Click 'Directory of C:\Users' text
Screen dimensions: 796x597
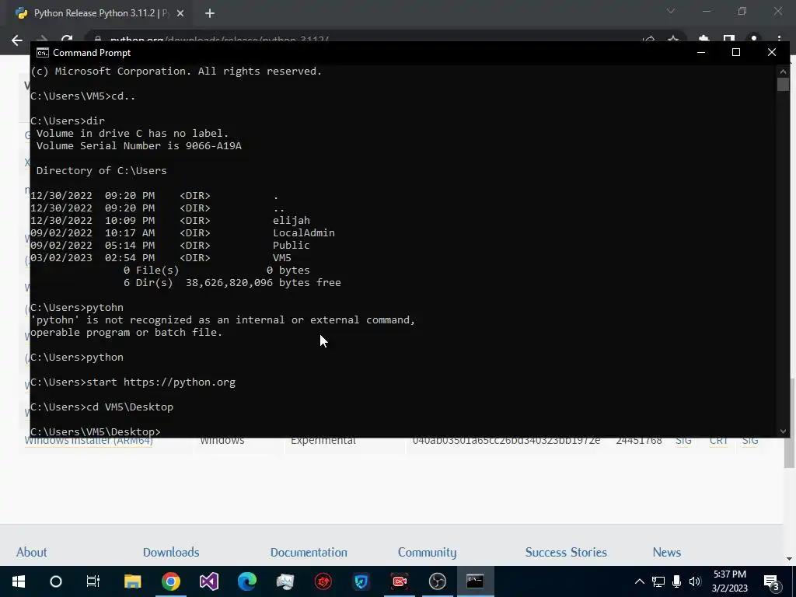102,171
